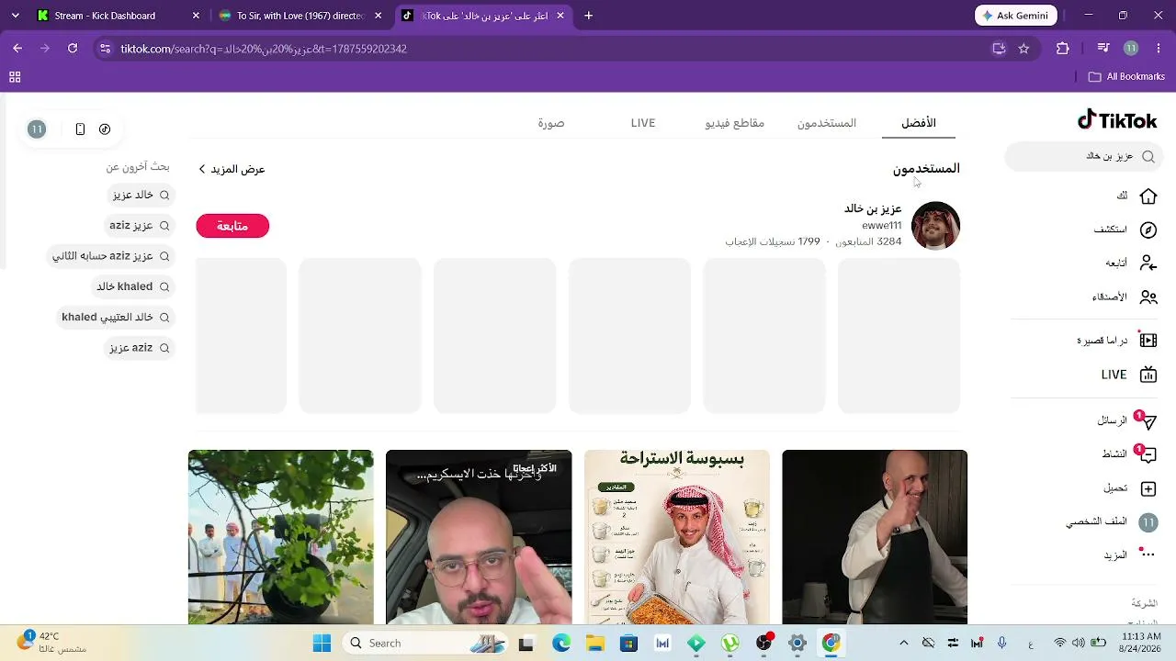1176x661 pixels.
Task: Search suggestion 'khaled خالد العتيبي'
Action: click(x=116, y=317)
